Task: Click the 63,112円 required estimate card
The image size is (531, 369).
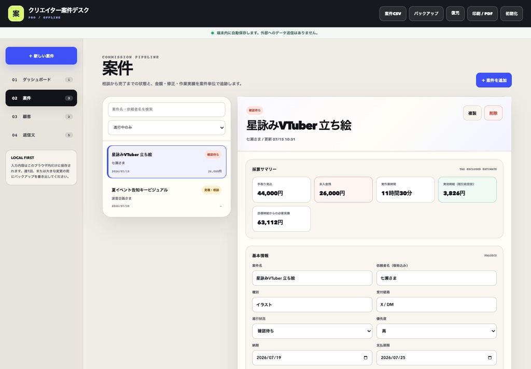Action: pos(282,219)
